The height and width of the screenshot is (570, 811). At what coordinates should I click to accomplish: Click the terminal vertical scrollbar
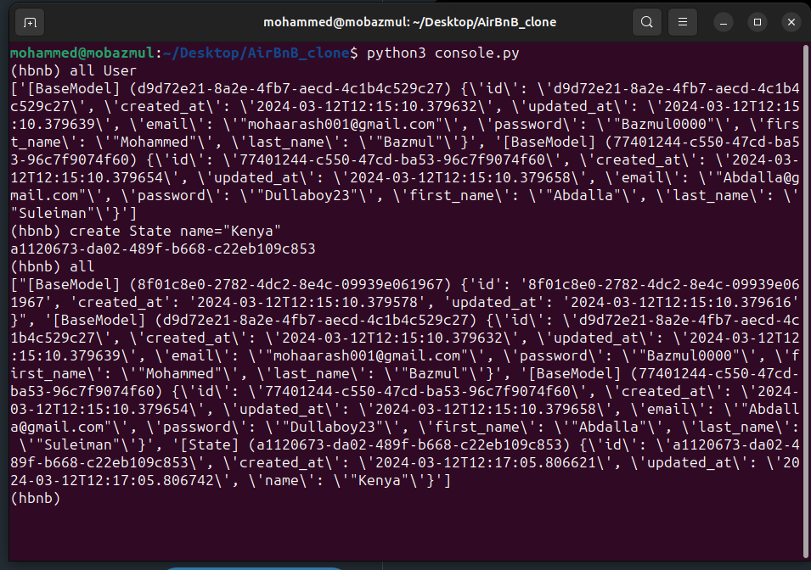pos(805,302)
